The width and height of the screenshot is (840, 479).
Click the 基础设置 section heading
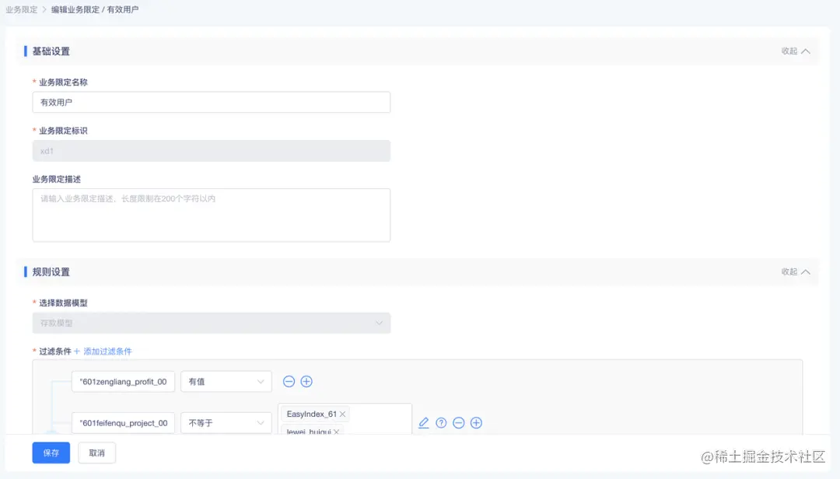[51, 51]
